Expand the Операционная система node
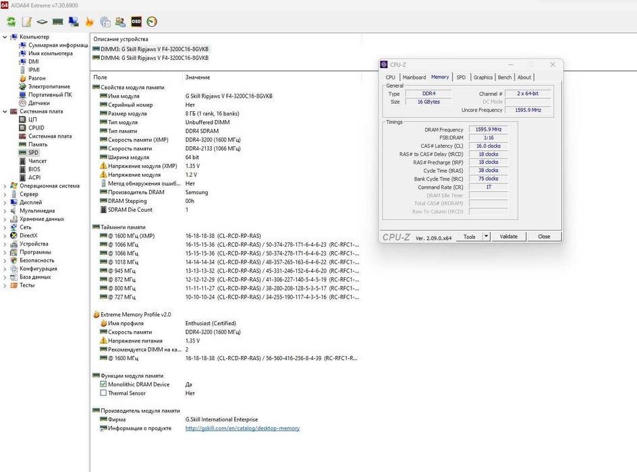This screenshot has height=472, width=637. pyautogui.click(x=5, y=186)
